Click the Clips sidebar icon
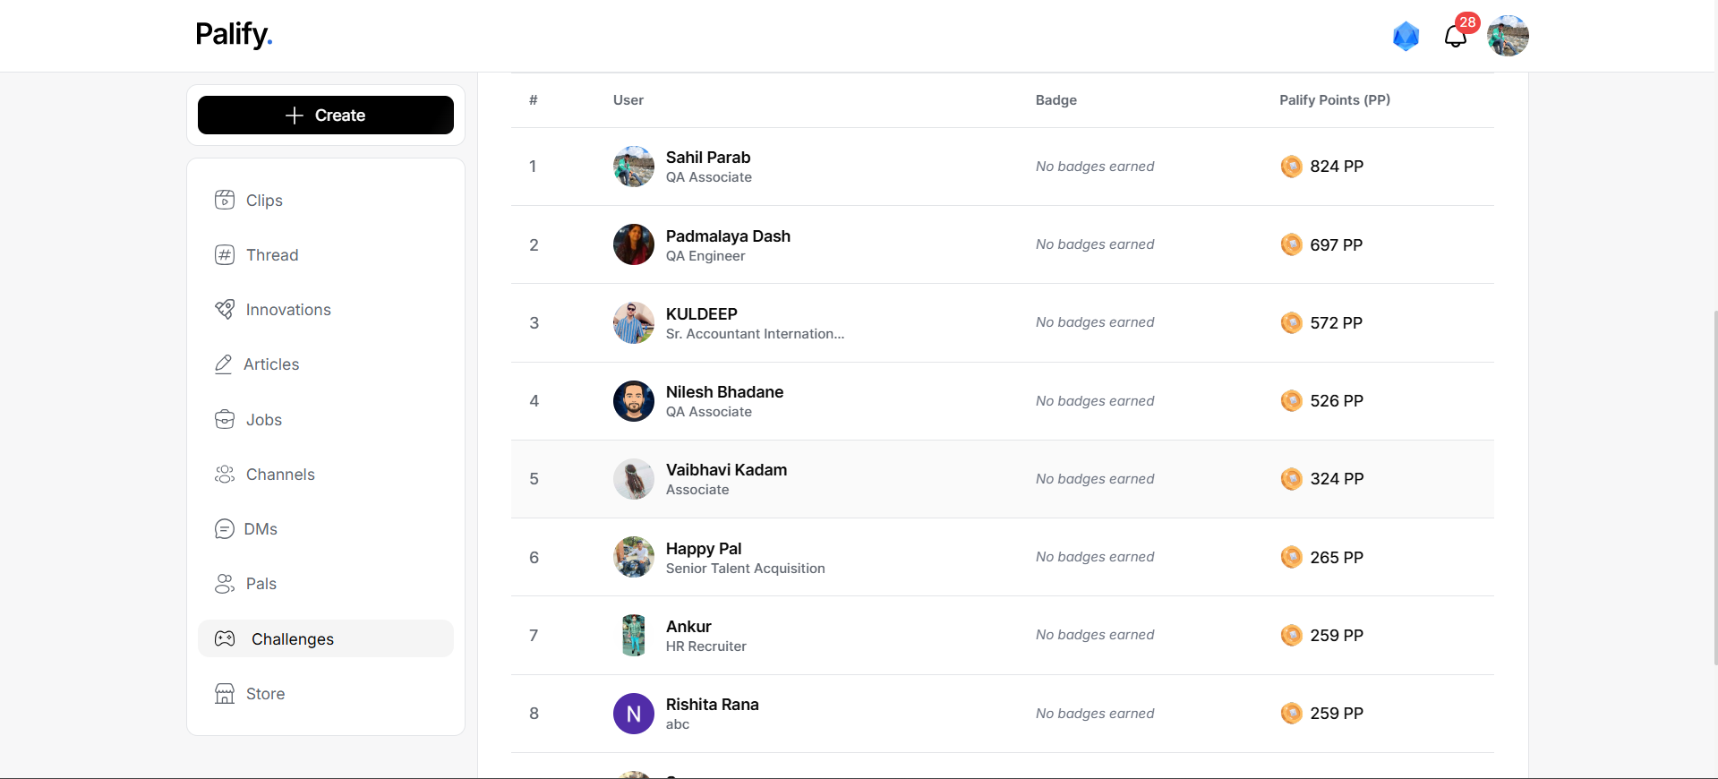This screenshot has height=779, width=1718. (x=225, y=200)
